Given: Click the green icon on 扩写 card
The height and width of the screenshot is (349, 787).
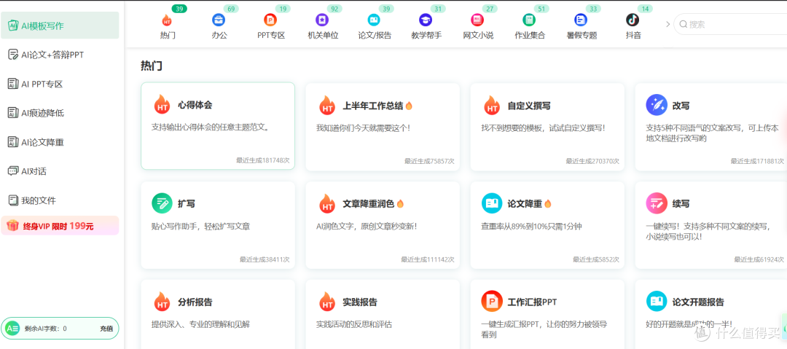Looking at the screenshot, I should coord(162,203).
